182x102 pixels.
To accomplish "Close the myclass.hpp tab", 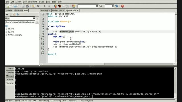I will pyautogui.click(x=77, y=10).
